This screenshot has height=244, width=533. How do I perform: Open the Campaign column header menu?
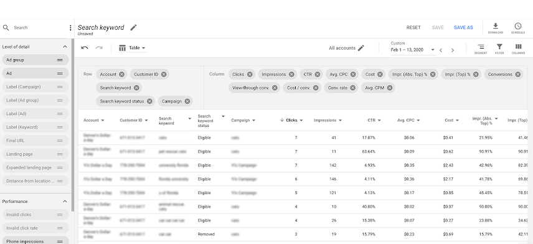[253, 120]
